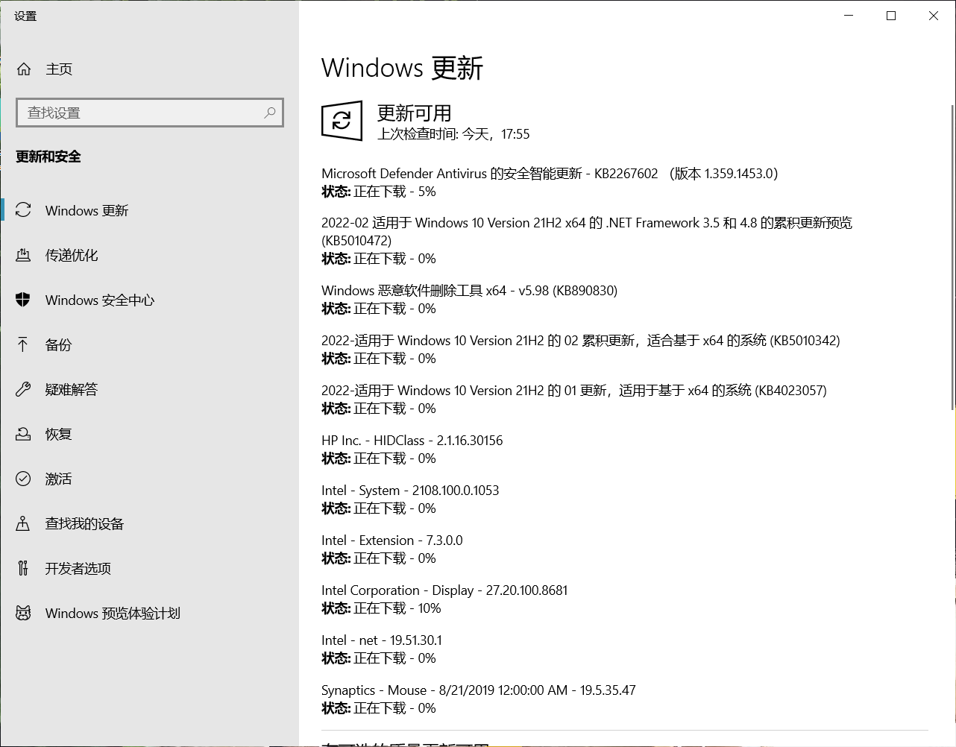Maximize the 设置 window
956x747 pixels.
pos(891,16)
